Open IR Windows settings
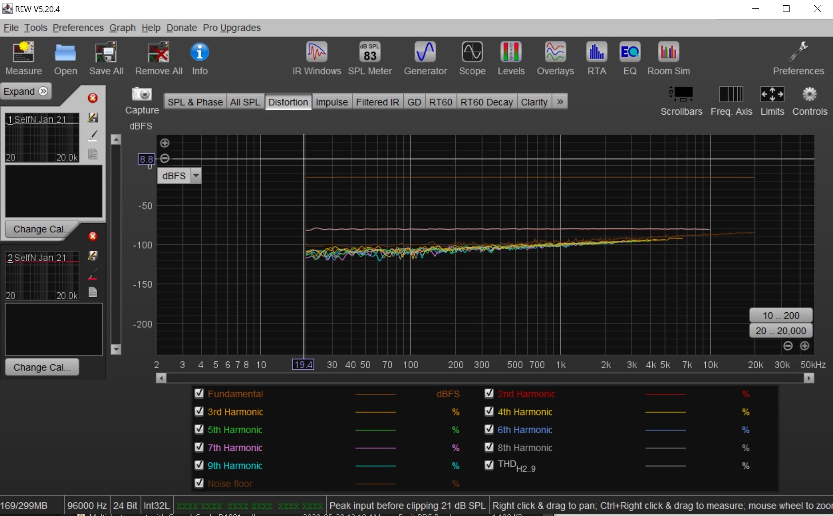 [317, 58]
